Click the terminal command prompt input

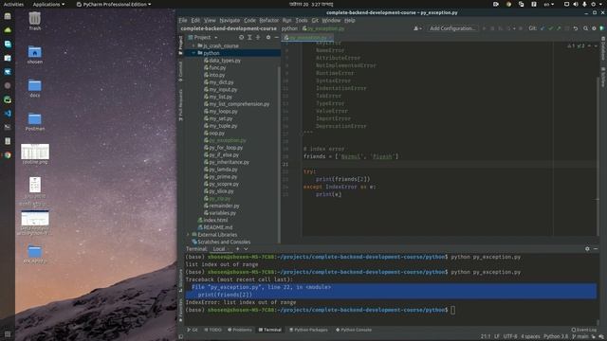[452, 310]
